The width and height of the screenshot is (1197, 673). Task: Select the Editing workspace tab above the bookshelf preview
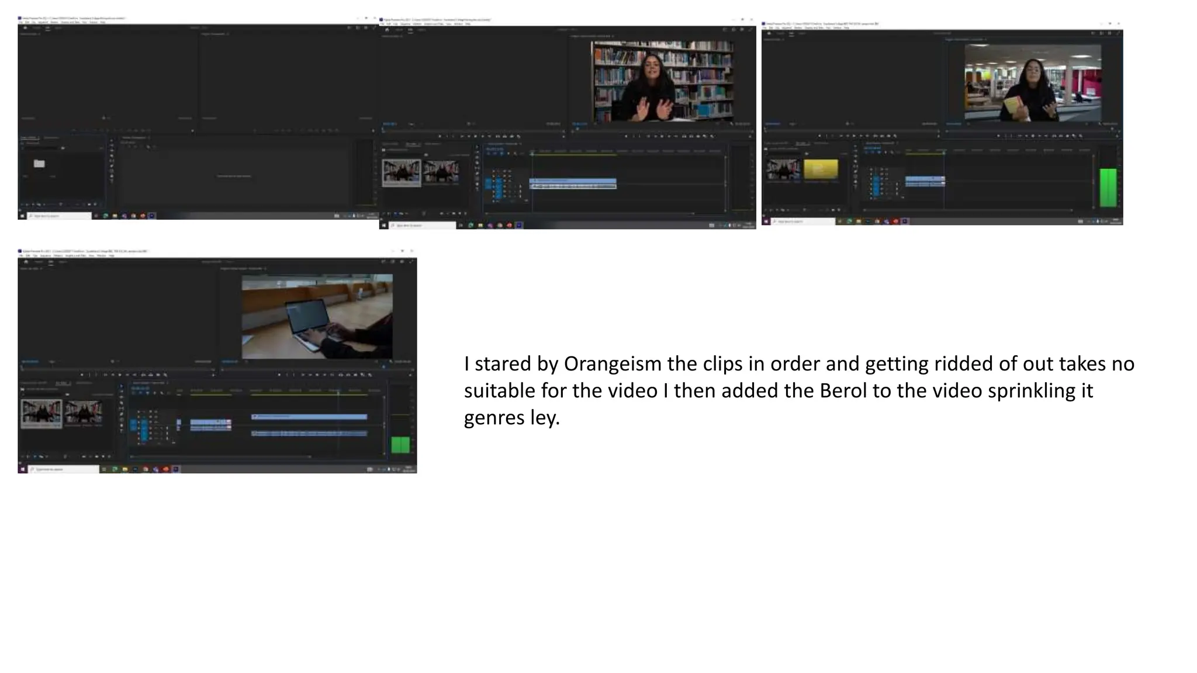[x=410, y=30]
